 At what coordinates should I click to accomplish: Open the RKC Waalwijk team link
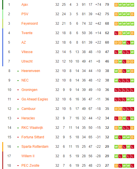pyautogui.click(x=32, y=128)
